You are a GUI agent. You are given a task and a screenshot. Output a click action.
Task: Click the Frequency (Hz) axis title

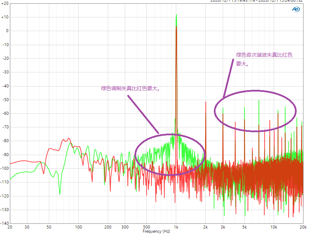pyautogui.click(x=156, y=231)
